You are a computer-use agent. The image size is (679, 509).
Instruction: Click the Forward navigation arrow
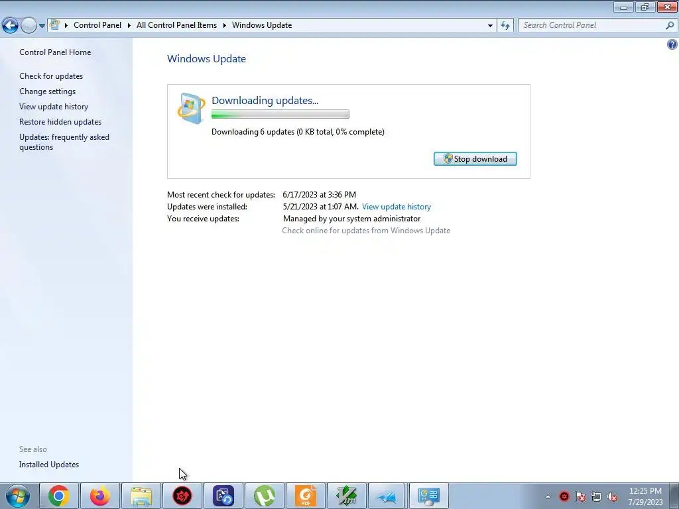click(x=29, y=26)
